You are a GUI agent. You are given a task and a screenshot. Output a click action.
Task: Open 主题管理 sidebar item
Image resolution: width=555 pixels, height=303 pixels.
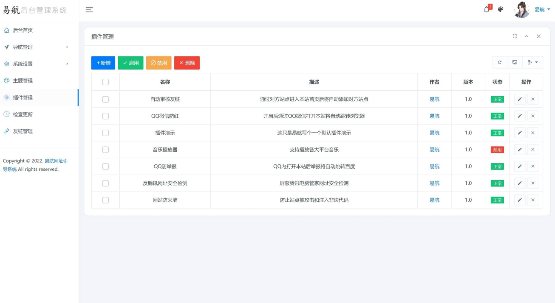pos(39,81)
